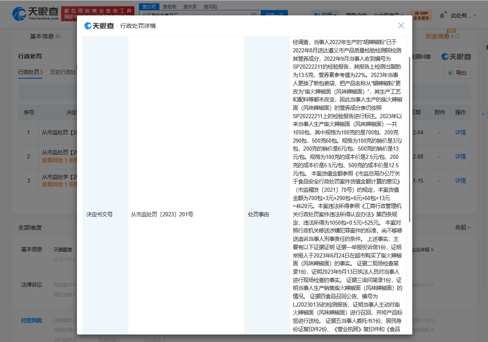
Task: Open the notification bell icon
Action: coord(442,15)
